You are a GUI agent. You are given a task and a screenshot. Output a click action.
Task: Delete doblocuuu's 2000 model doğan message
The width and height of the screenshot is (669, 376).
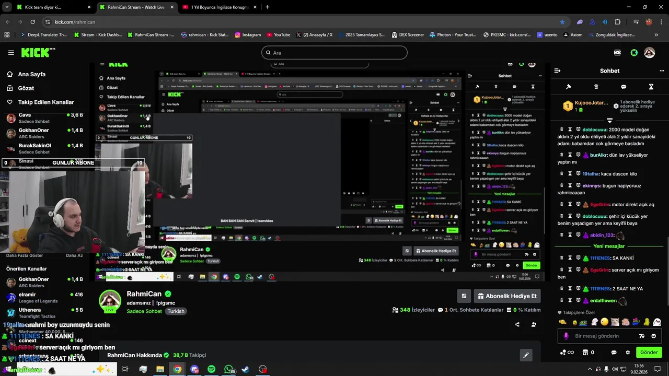pyautogui.click(x=562, y=130)
